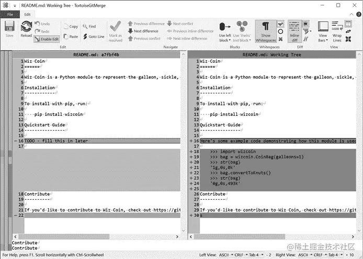
Task: Click the four-arrows collapse icon in View group
Action: tap(348, 39)
